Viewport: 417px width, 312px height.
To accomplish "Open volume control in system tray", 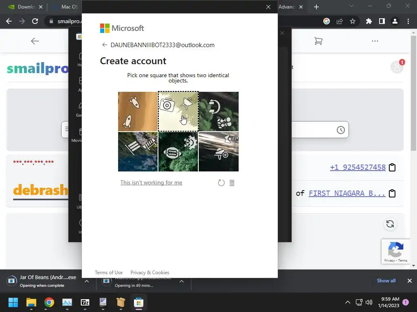I will click(369, 302).
